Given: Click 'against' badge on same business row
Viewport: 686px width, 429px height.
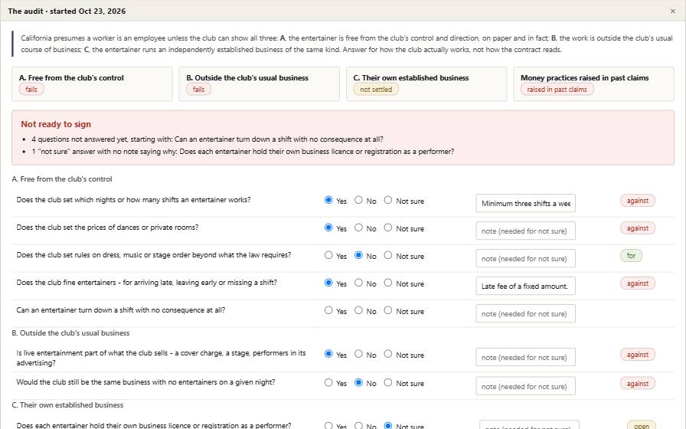Looking at the screenshot, I should pos(638,384).
